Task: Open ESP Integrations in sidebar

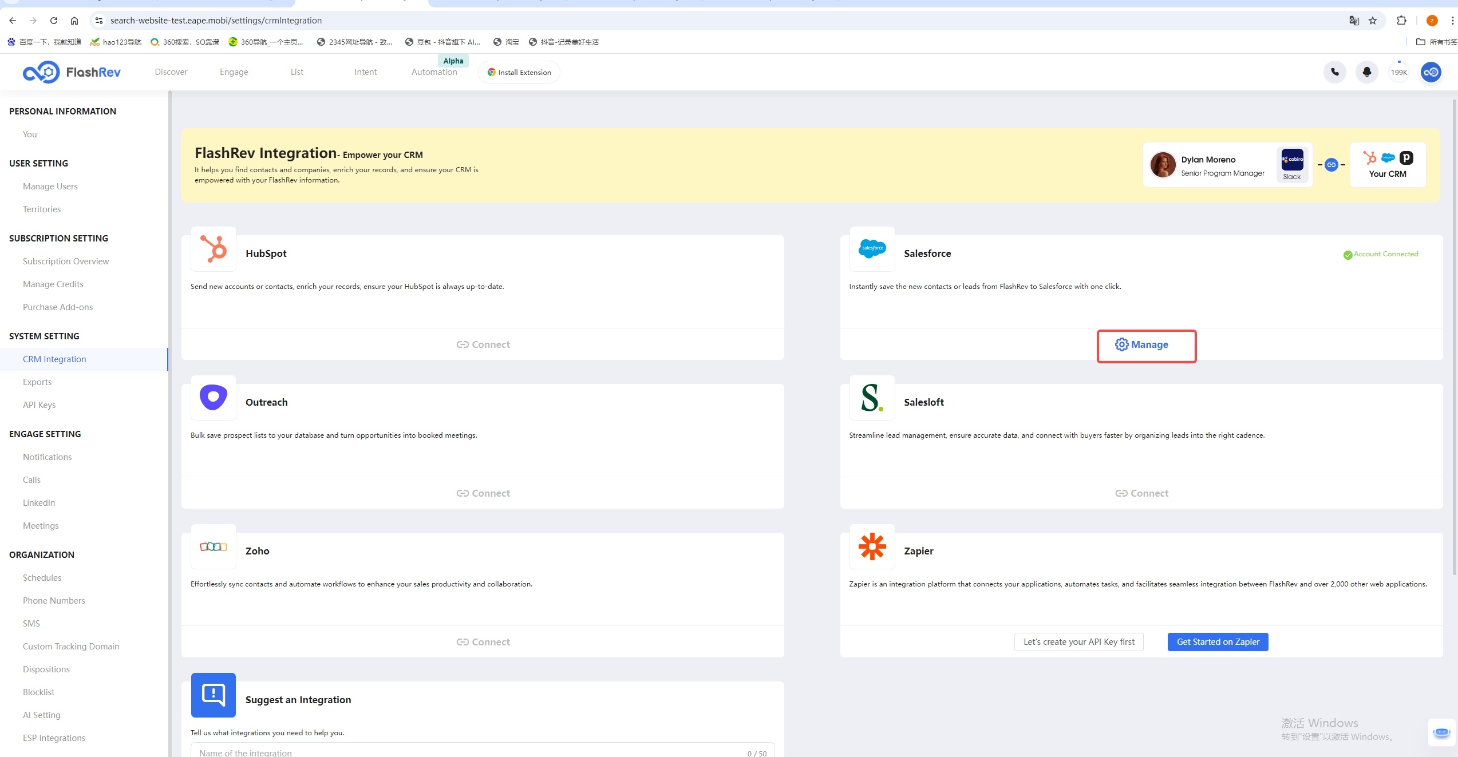Action: (54, 738)
